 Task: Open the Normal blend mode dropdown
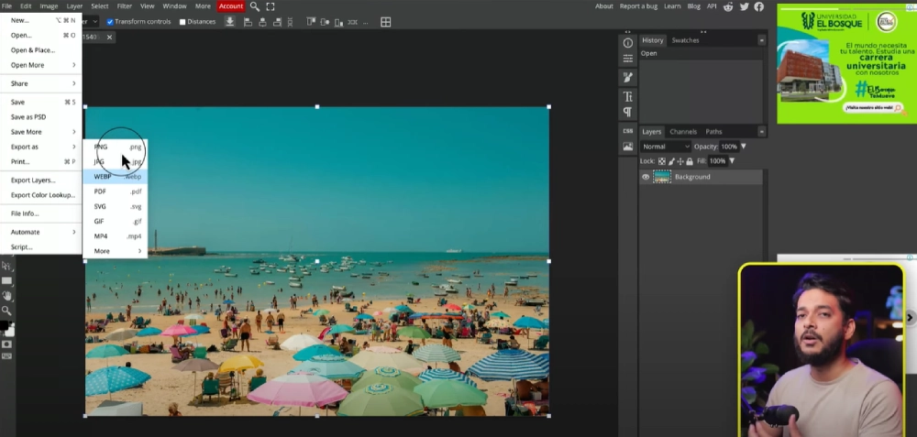pyautogui.click(x=666, y=147)
